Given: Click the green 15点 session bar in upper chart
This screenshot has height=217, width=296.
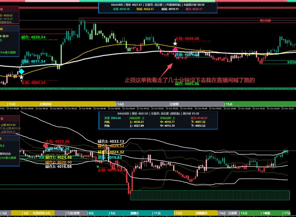Looking at the screenshot, I should pyautogui.click(x=260, y=104).
